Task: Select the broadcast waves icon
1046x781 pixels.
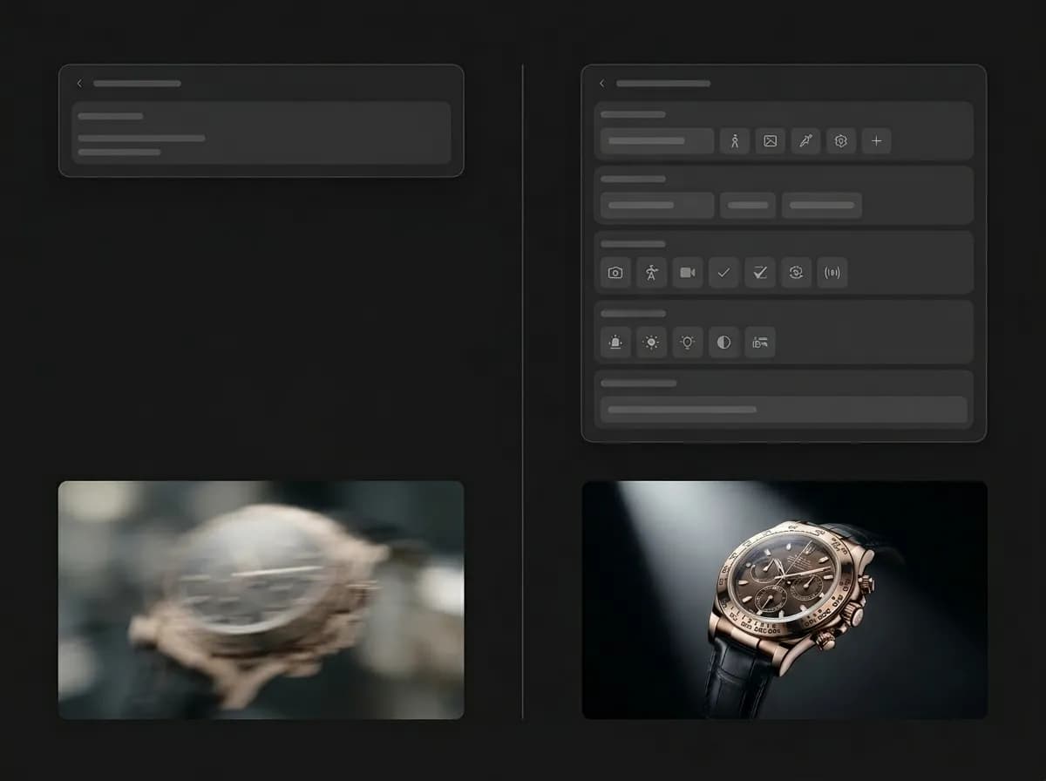Action: (x=832, y=273)
